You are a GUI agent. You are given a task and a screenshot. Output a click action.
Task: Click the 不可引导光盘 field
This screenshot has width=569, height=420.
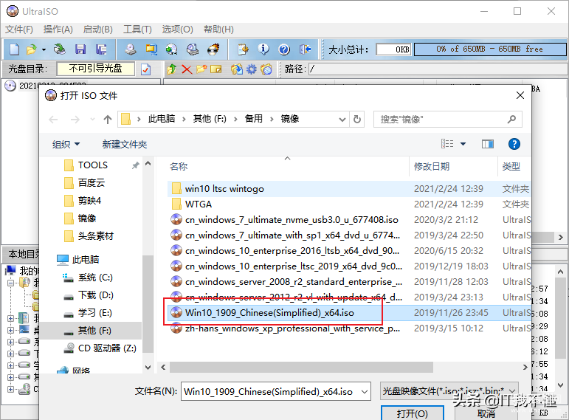click(x=96, y=68)
